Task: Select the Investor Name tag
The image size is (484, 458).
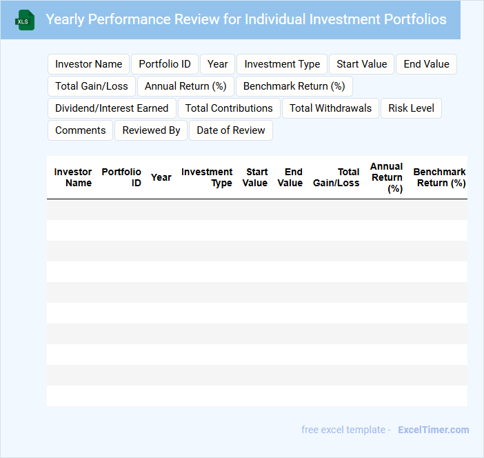Action: [88, 64]
